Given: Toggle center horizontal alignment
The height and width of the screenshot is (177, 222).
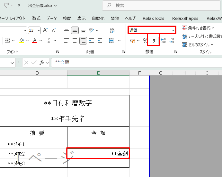Looking at the screenshot, I should (75, 41).
